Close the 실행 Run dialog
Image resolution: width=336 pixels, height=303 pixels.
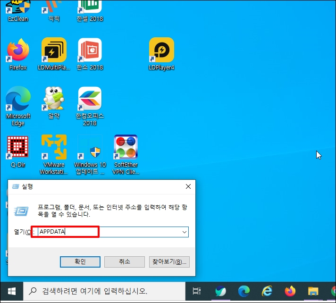(188, 186)
